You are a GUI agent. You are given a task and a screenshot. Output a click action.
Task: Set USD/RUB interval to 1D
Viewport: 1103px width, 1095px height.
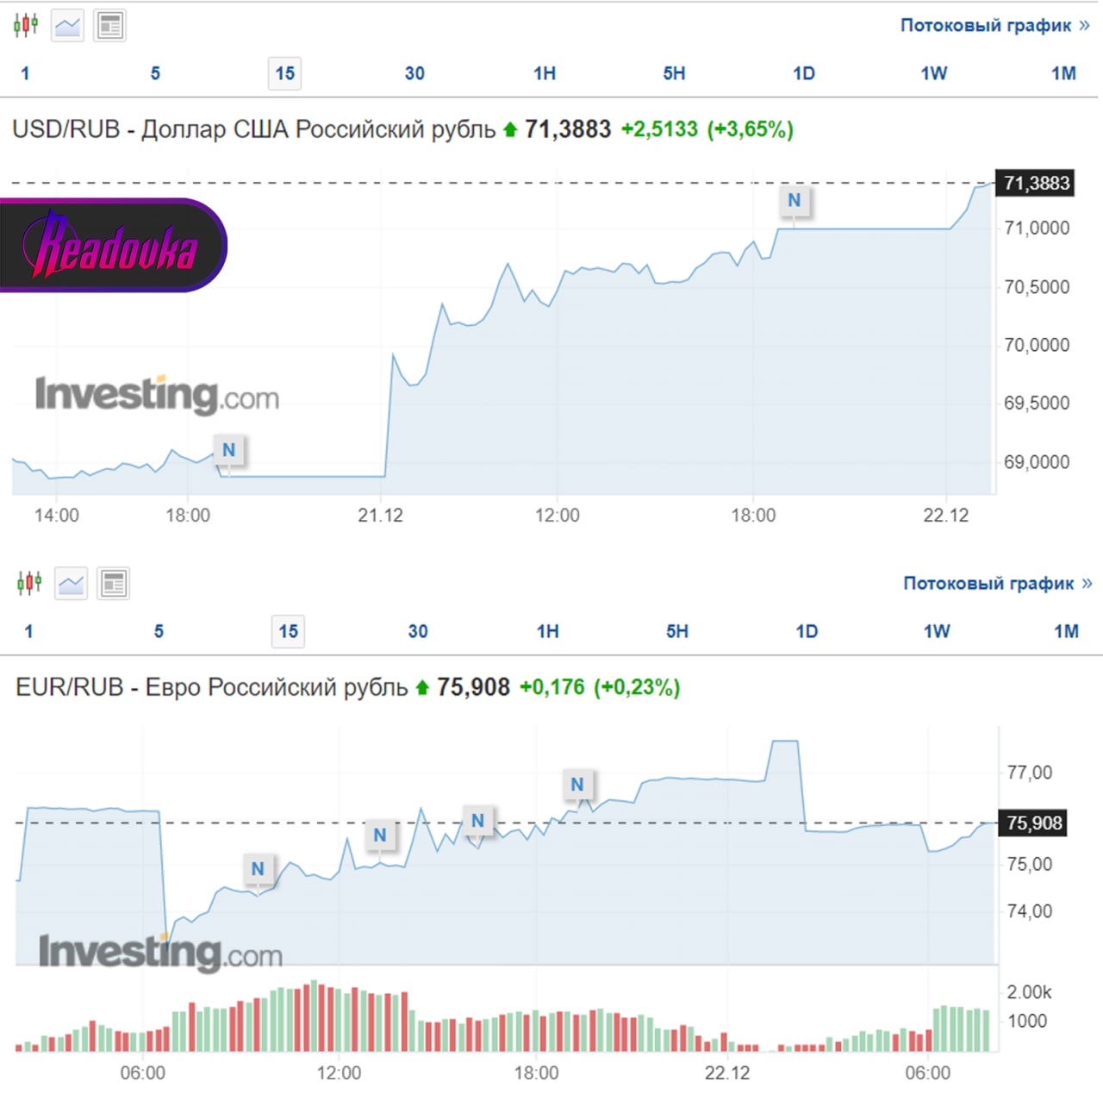click(x=803, y=73)
